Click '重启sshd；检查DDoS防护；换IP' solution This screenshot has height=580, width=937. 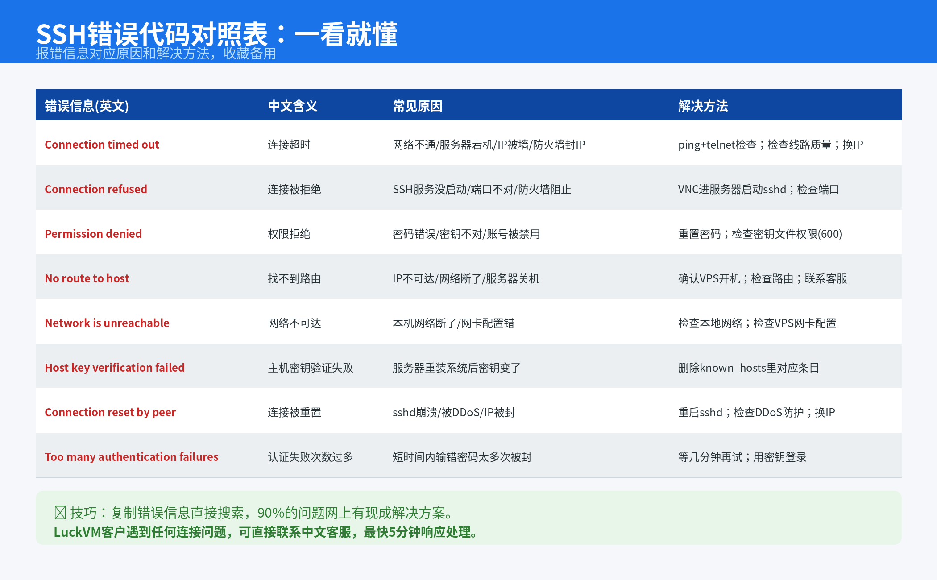(x=757, y=412)
